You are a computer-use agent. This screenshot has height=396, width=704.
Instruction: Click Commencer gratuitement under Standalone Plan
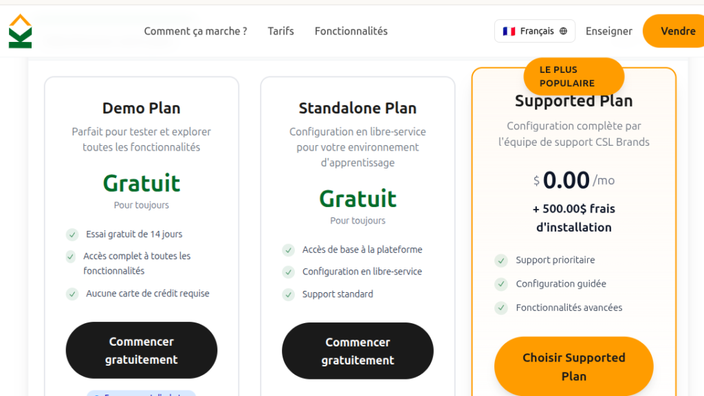357,351
